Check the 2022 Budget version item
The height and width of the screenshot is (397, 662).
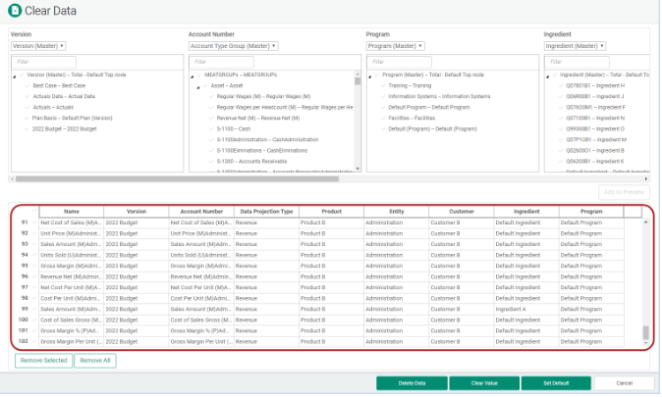28,129
